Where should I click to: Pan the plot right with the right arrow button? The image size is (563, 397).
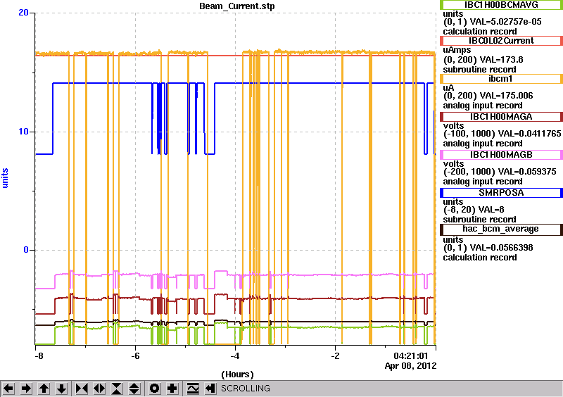[x=26, y=389]
